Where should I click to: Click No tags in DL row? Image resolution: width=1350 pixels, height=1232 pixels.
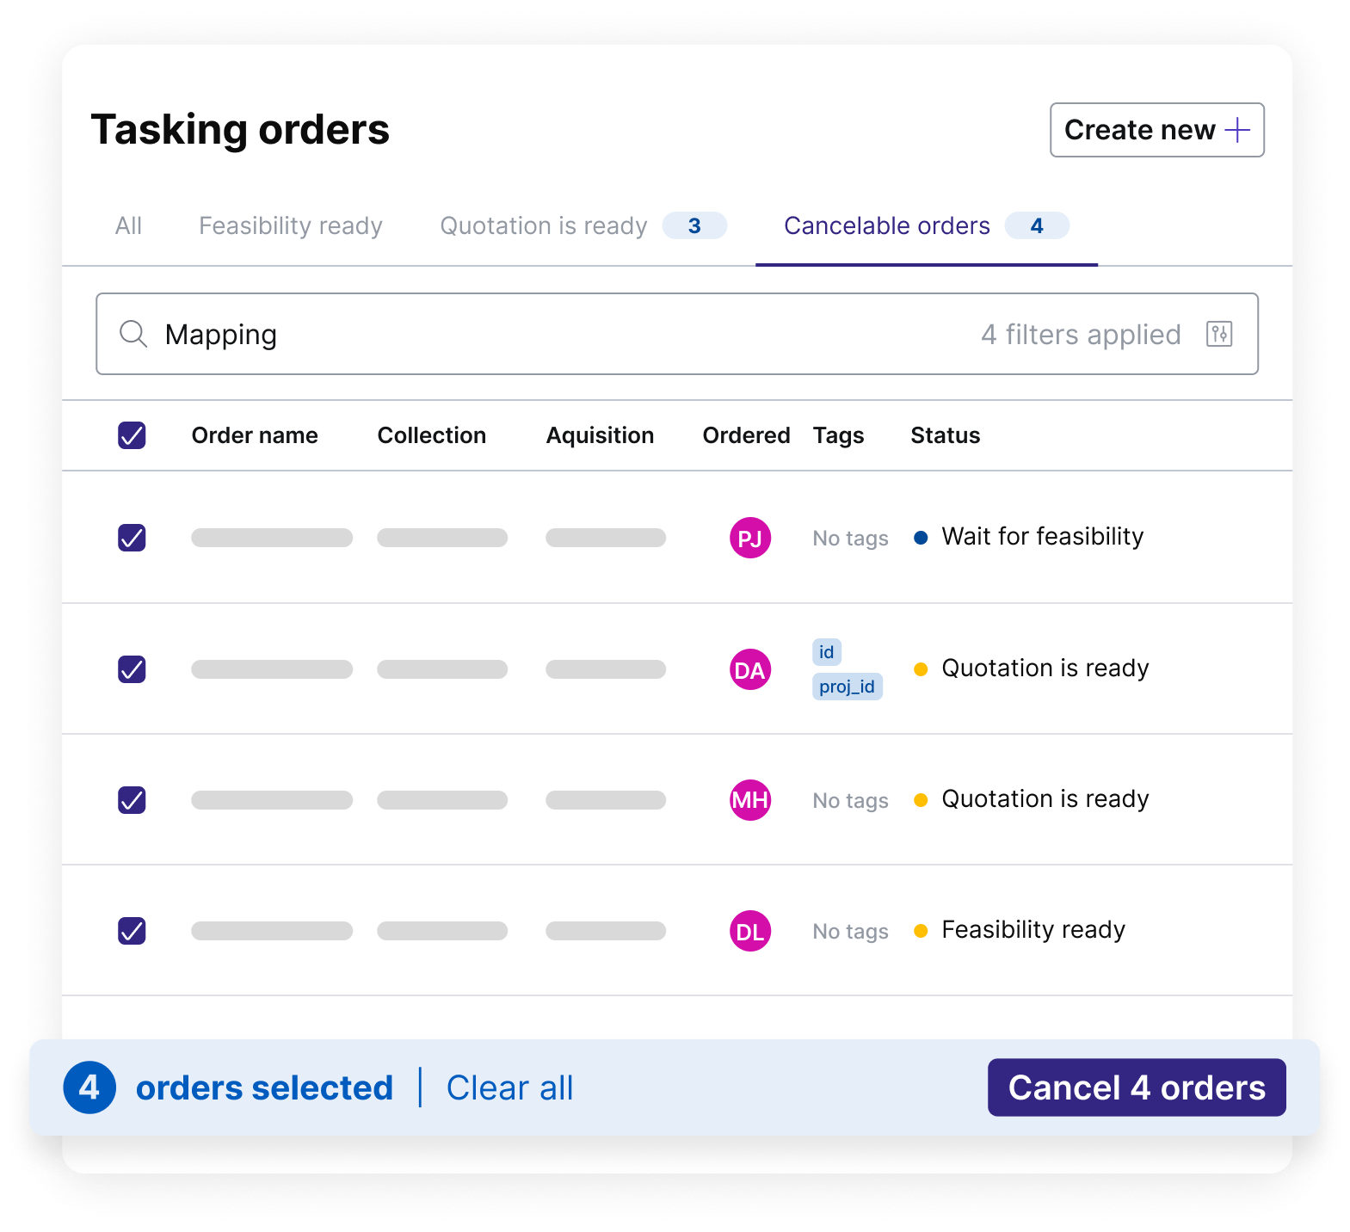tap(850, 932)
